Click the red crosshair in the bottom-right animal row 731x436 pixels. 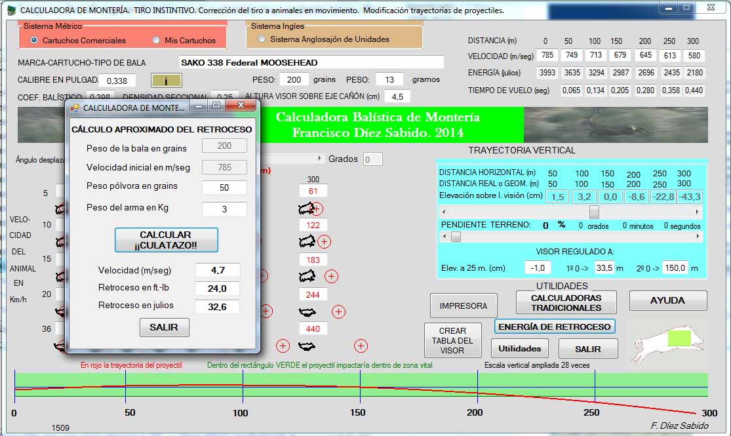[x=361, y=346]
